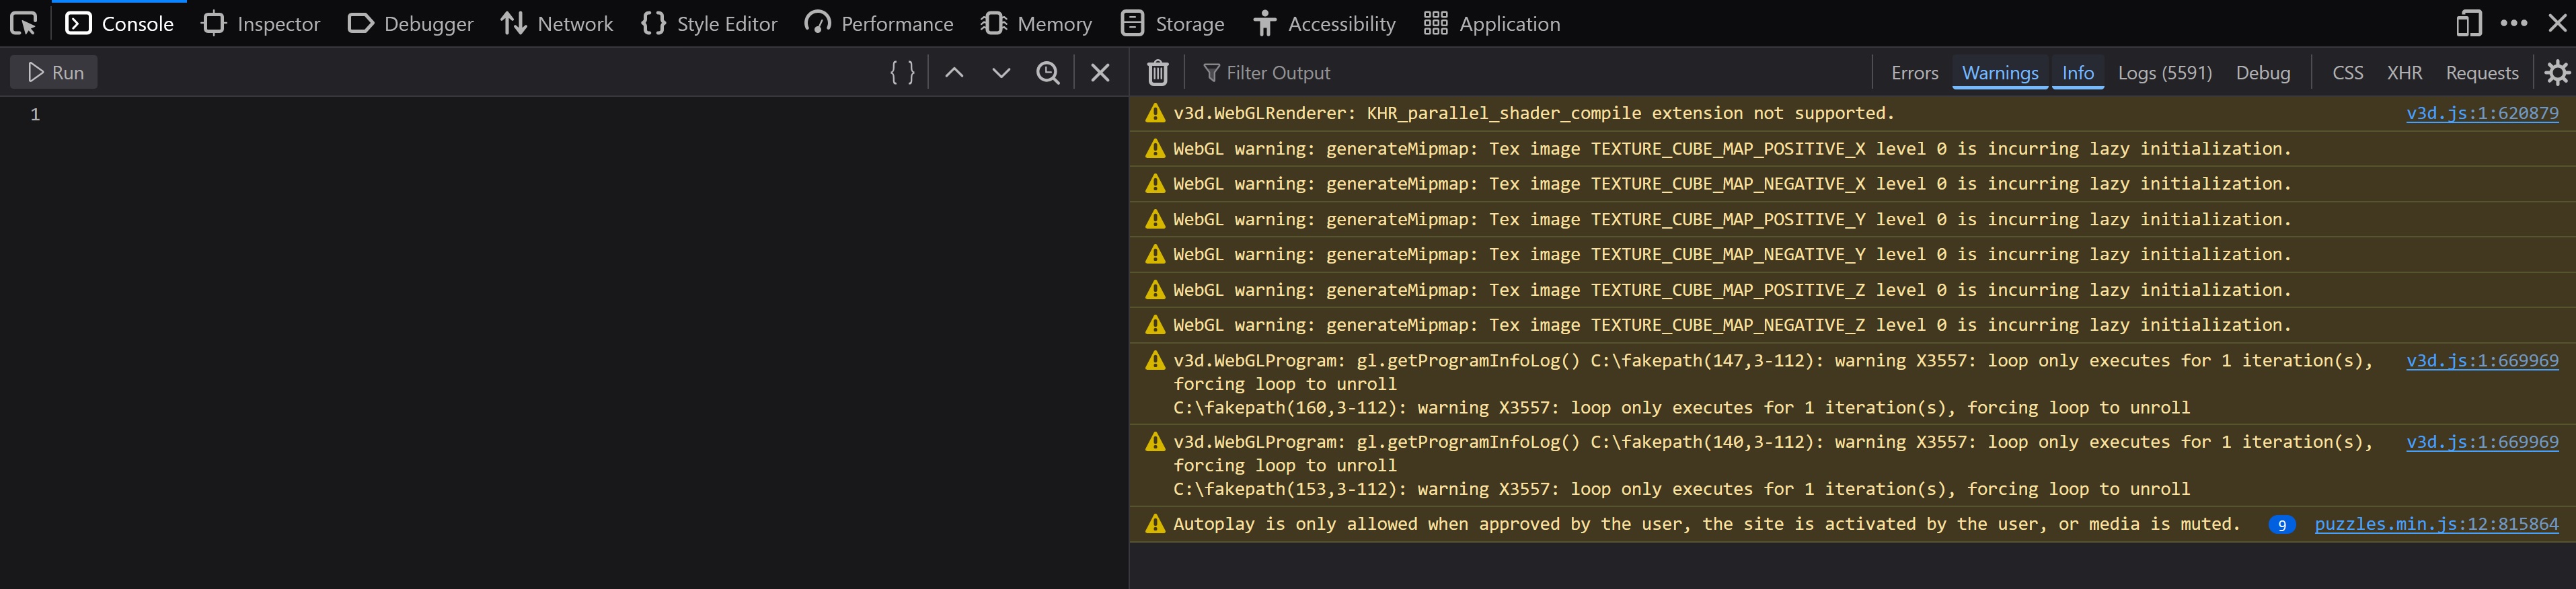Select the TEXTURE_CUBE_MAP_POSITIVE_Z warning text
2576x589 pixels.
point(1732,290)
